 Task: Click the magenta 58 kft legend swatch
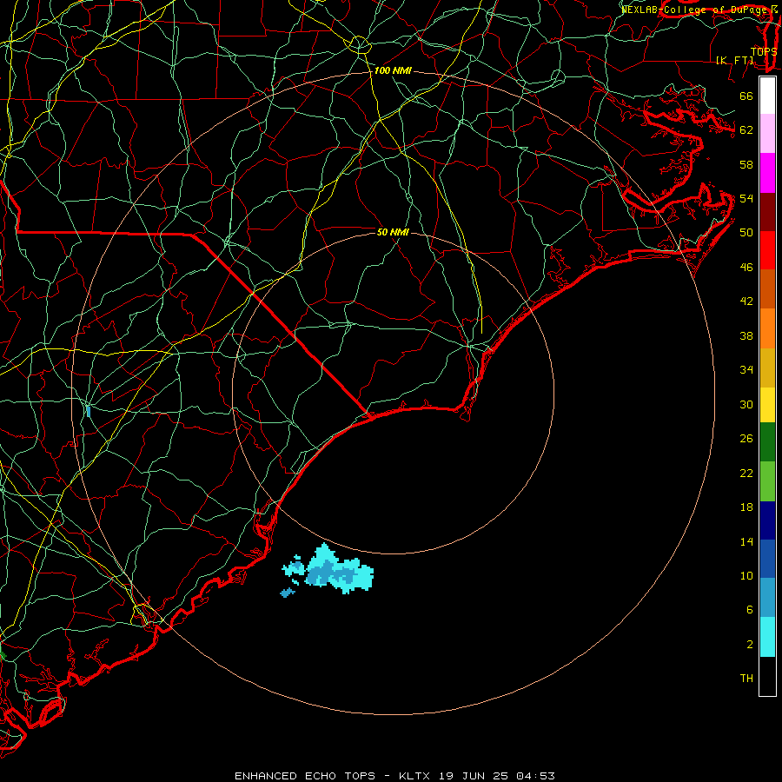tap(767, 173)
